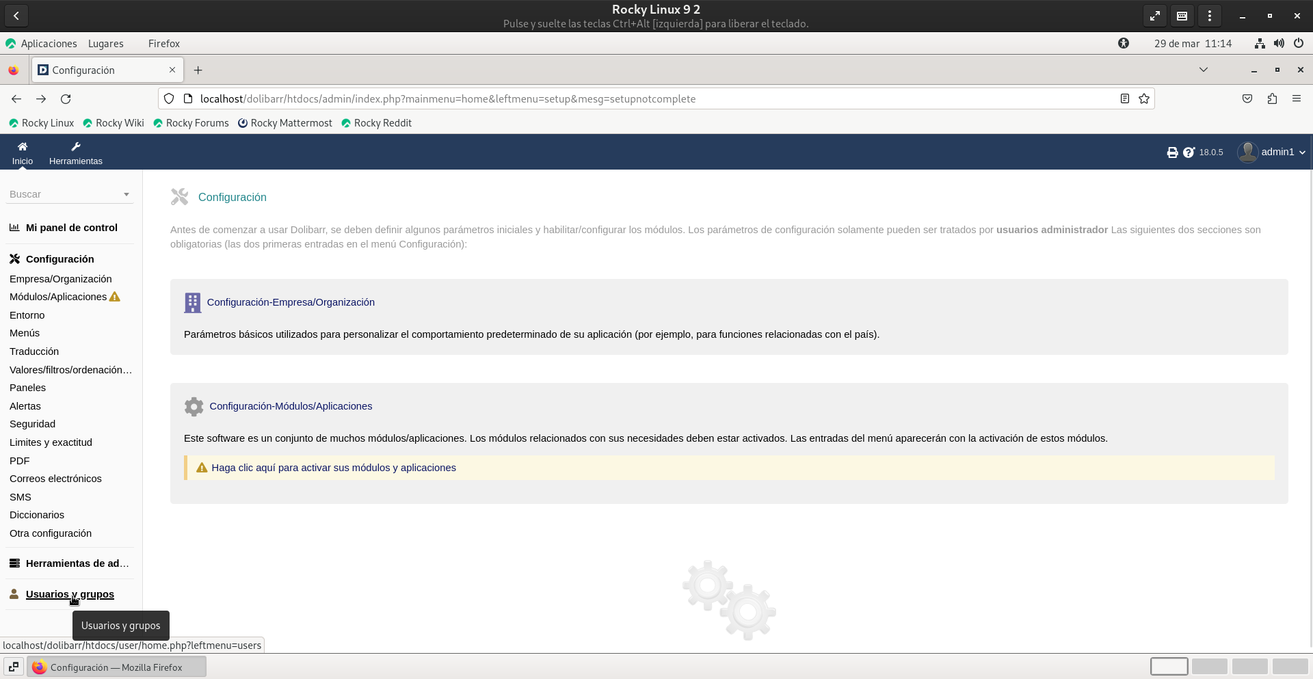
Task: Click the activate modules and applications link
Action: (334, 468)
